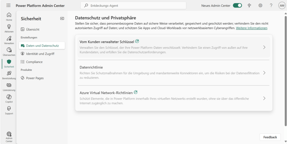This screenshot has width=287, height=144.
Task: Open the settings gear icon
Action: (x=260, y=6)
